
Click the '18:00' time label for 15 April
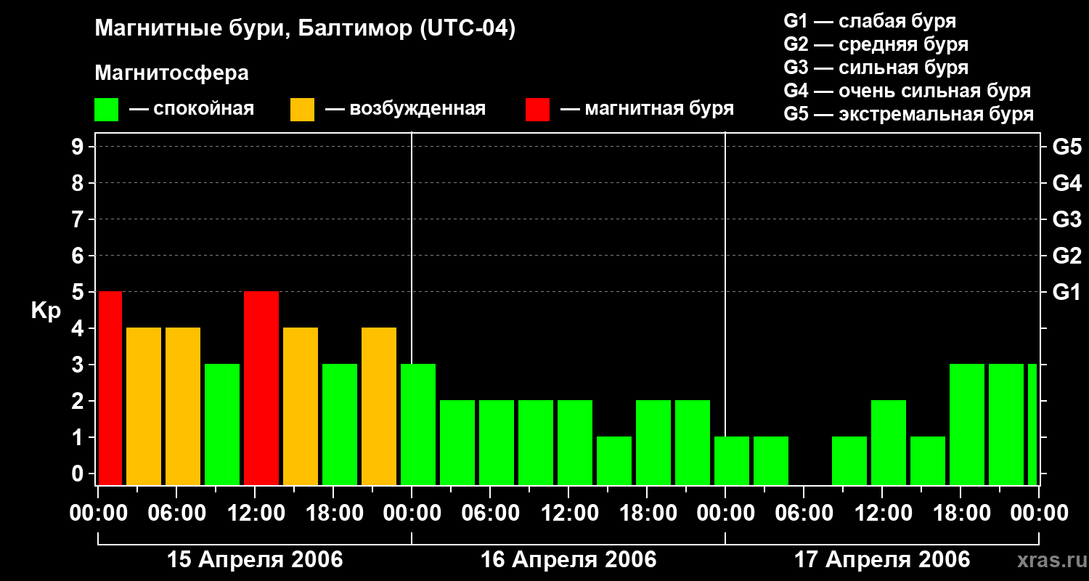(x=334, y=513)
